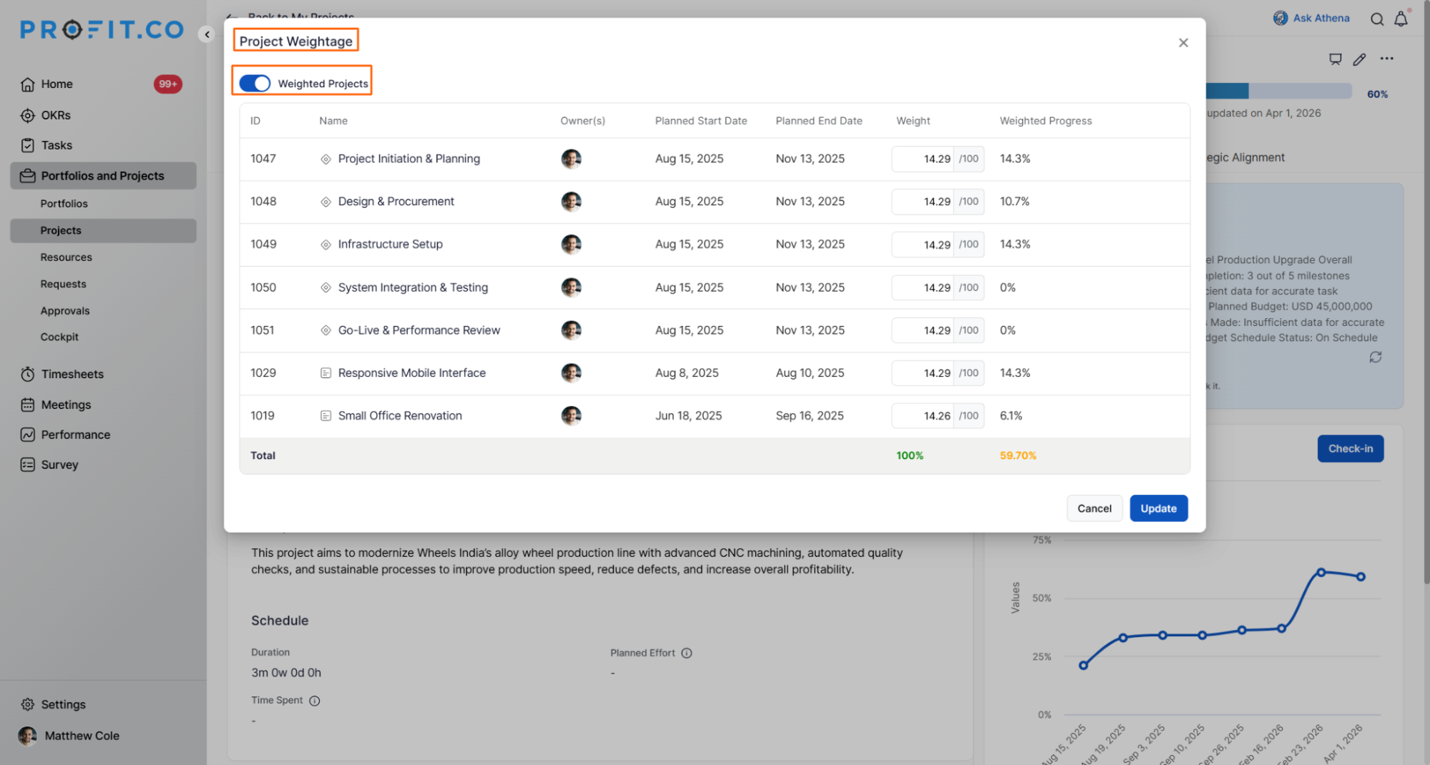Close the Project Weightage dialog
The image size is (1430, 765).
(1183, 43)
